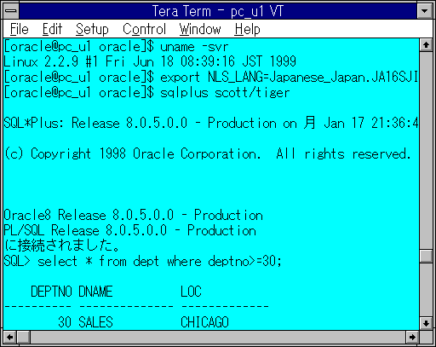Click the '(c) Copyright 1998 Oracle Corporation' line
436x347 pixels.
point(208,153)
